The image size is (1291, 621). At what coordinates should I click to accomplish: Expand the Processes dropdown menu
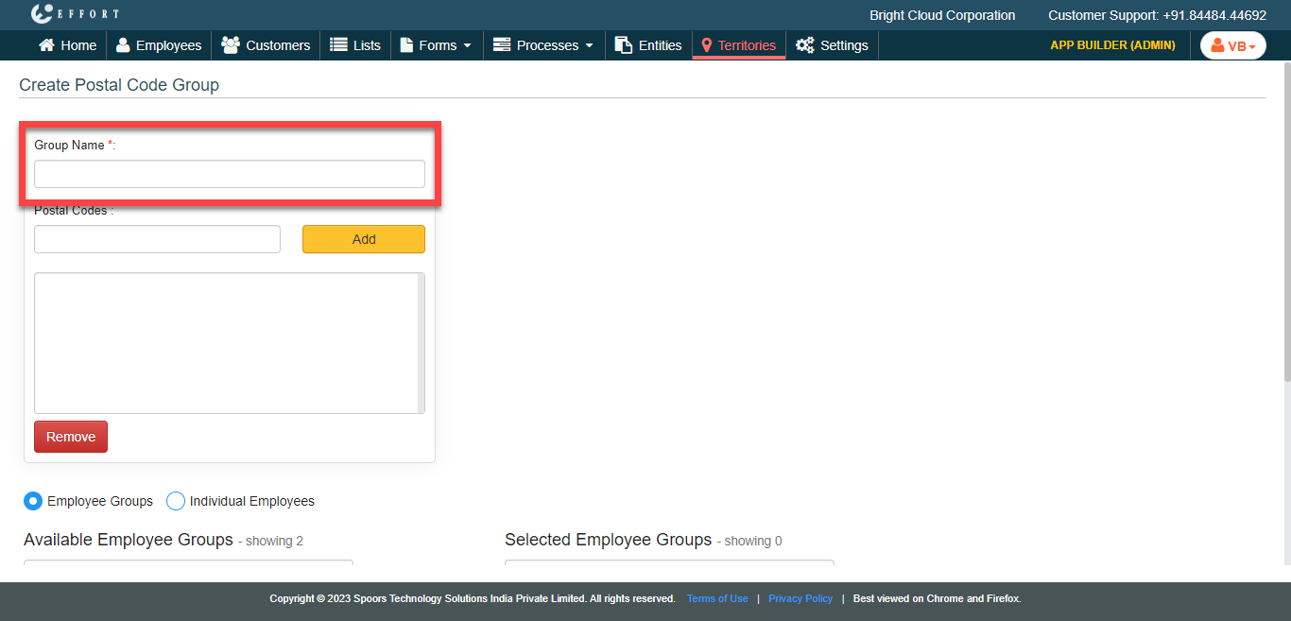pyautogui.click(x=543, y=45)
